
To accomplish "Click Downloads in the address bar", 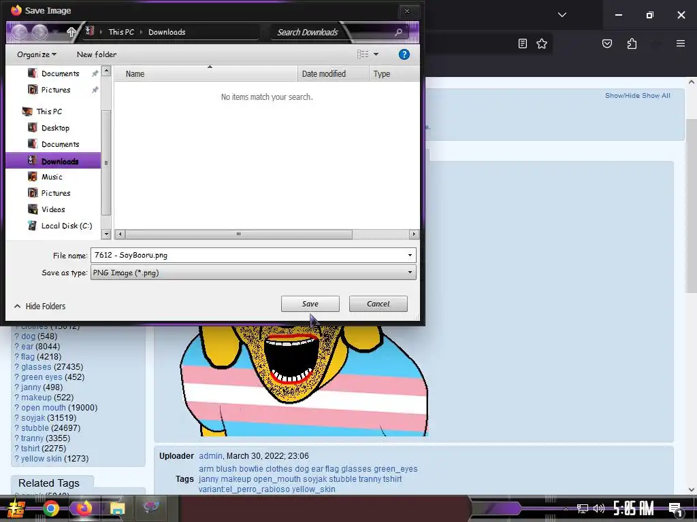I will [167, 32].
